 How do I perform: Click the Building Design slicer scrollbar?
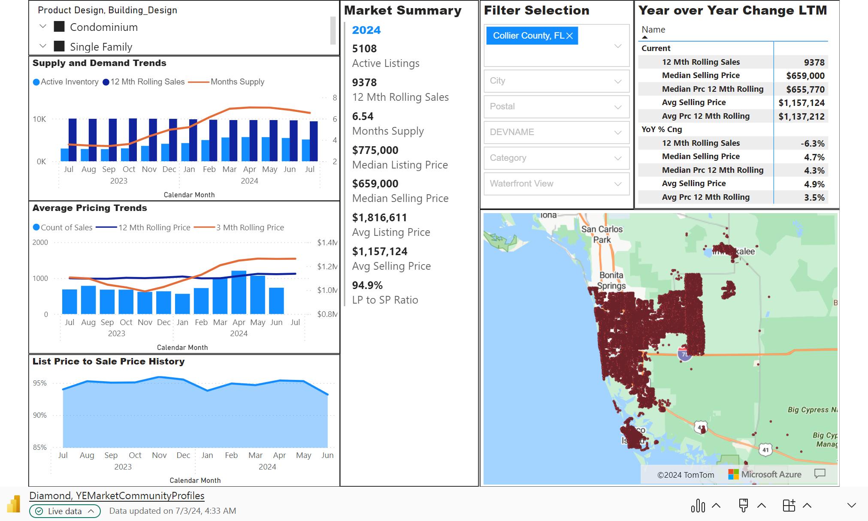pyautogui.click(x=333, y=30)
